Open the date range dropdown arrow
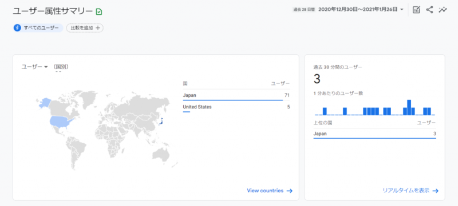 coord(402,10)
